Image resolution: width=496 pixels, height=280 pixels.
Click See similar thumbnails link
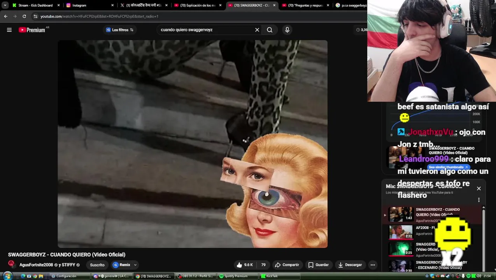pos(448,167)
